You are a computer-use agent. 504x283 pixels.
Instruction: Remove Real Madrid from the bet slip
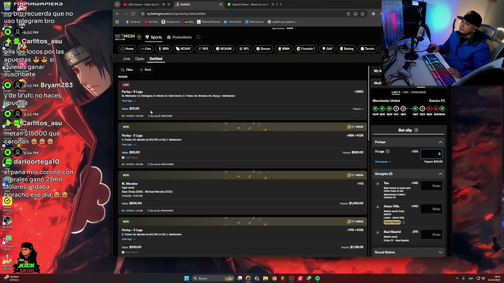(x=377, y=232)
